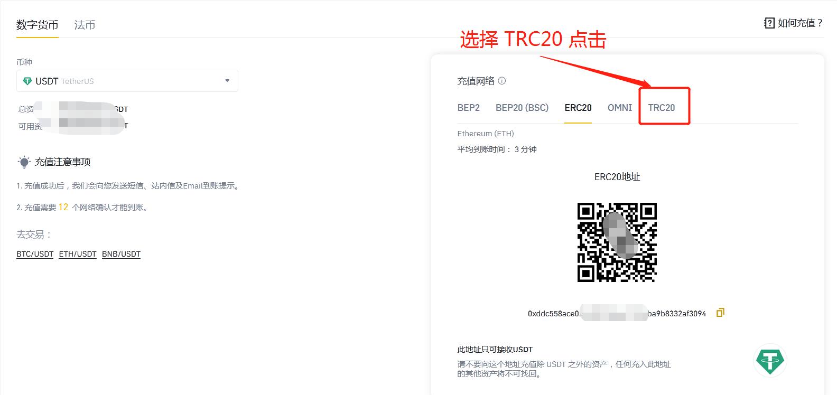Click the ERC20地址 heading
Image resolution: width=837 pixels, height=395 pixels.
pos(617,177)
